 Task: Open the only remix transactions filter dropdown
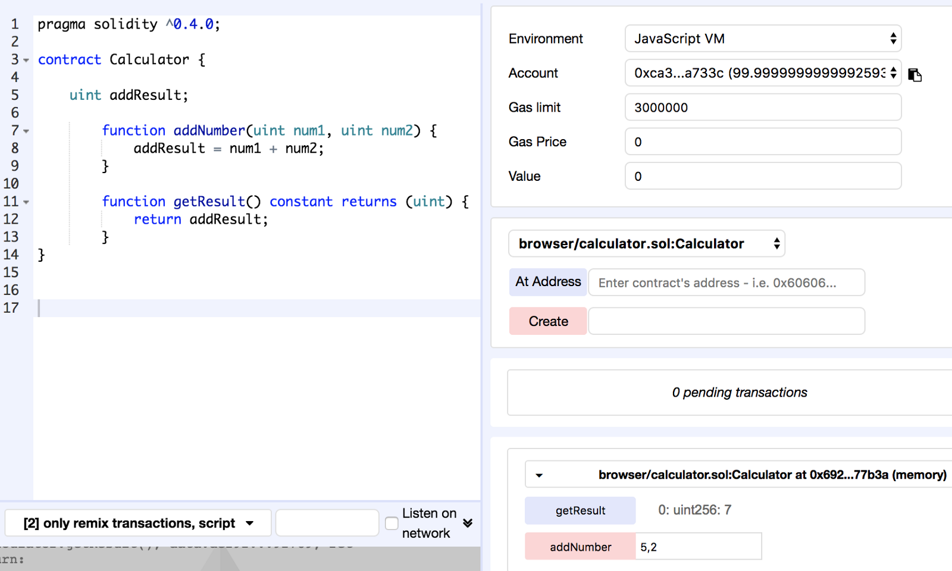[138, 523]
